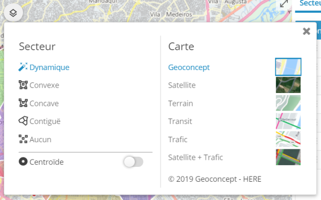The width and height of the screenshot is (321, 200).
Task: Select the Terrain map option
Action: (181, 103)
